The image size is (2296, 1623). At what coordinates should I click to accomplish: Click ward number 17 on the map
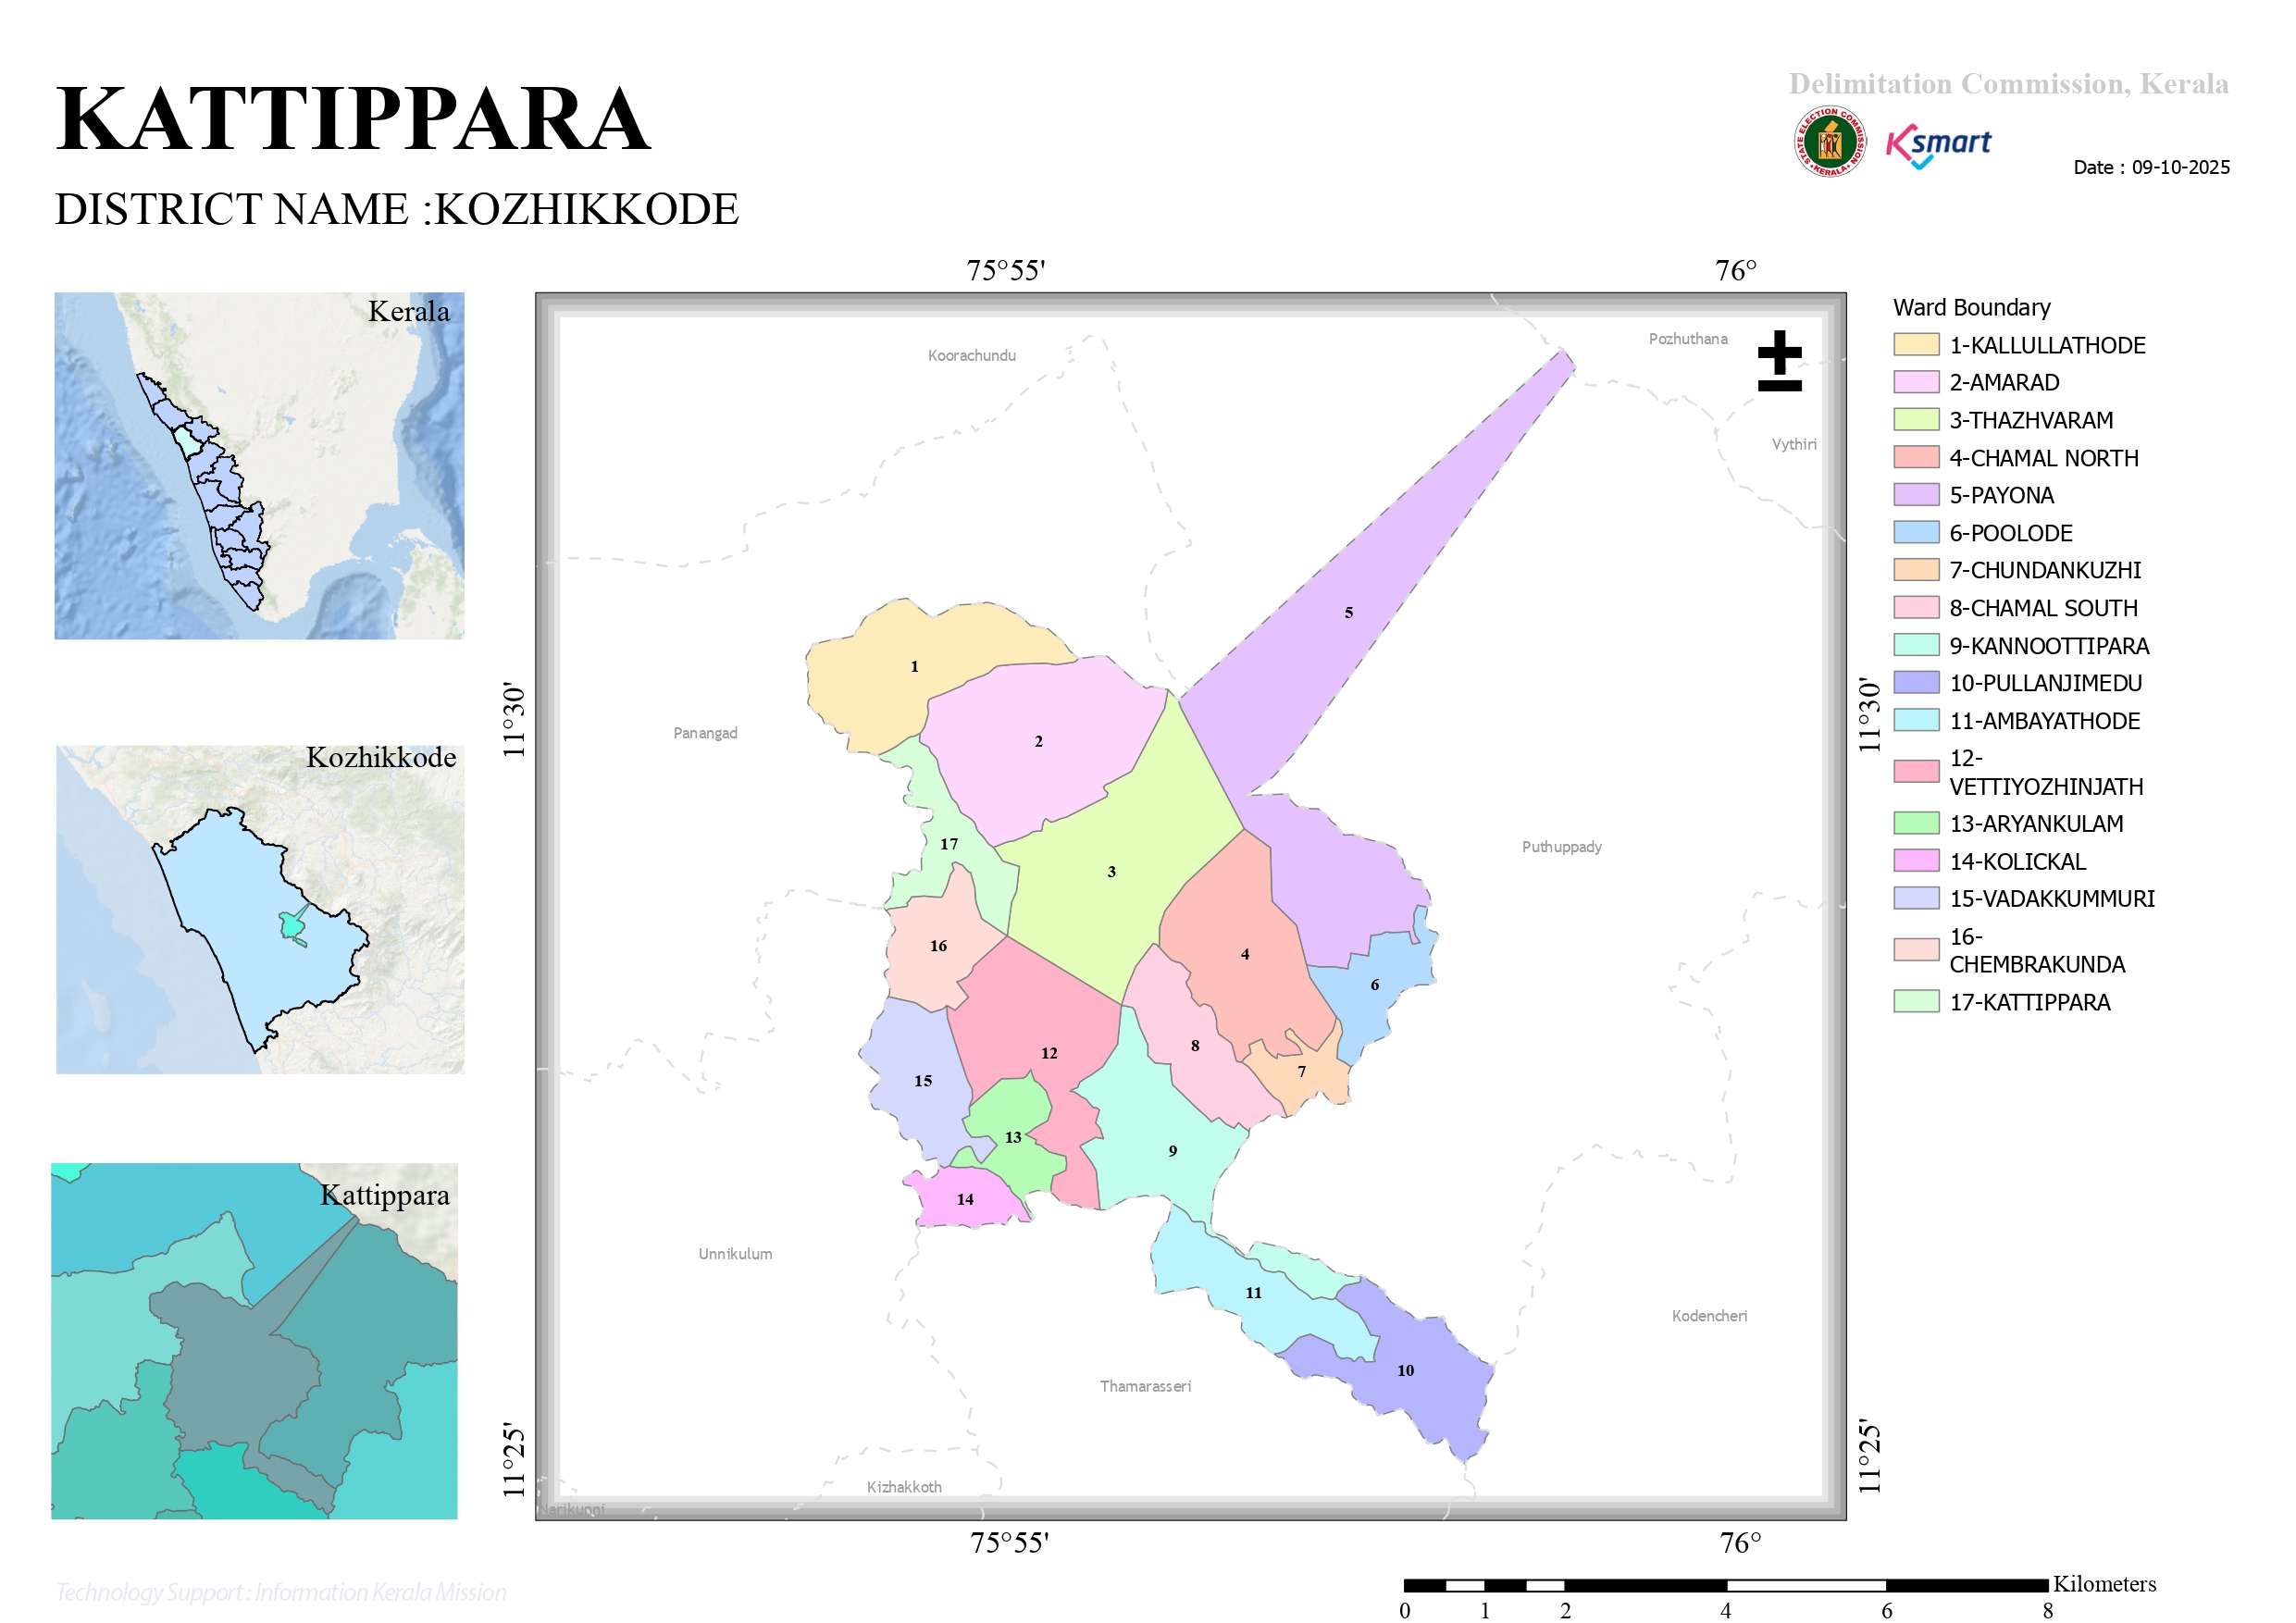(948, 845)
